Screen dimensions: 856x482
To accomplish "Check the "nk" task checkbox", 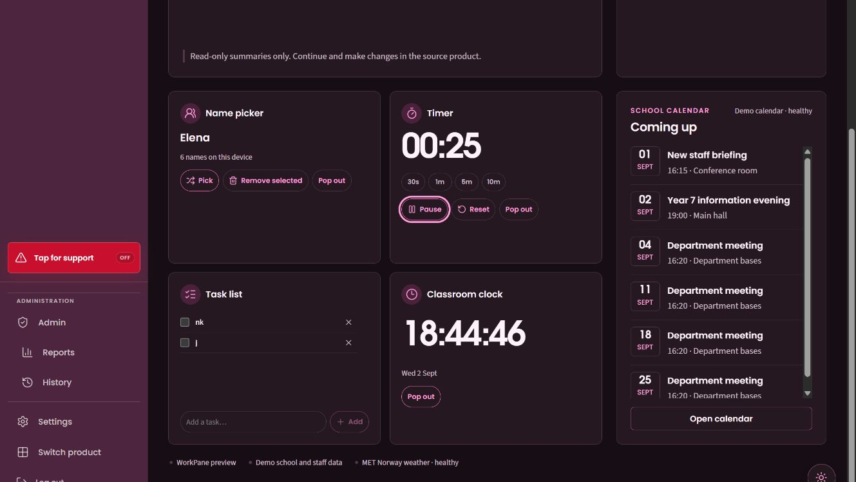I will point(185,322).
